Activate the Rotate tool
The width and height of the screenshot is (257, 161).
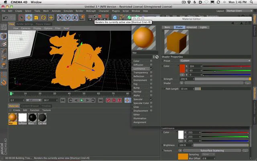click(x=43, y=17)
